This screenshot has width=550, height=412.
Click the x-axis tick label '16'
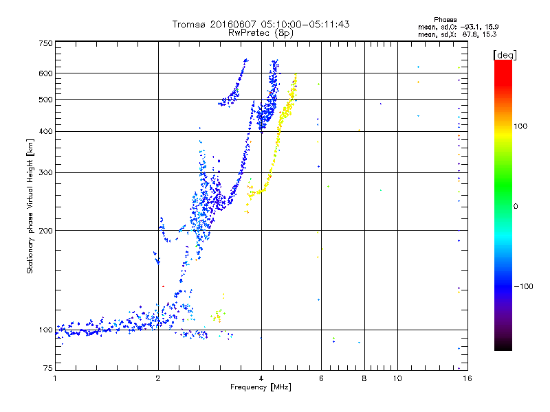[x=467, y=378]
